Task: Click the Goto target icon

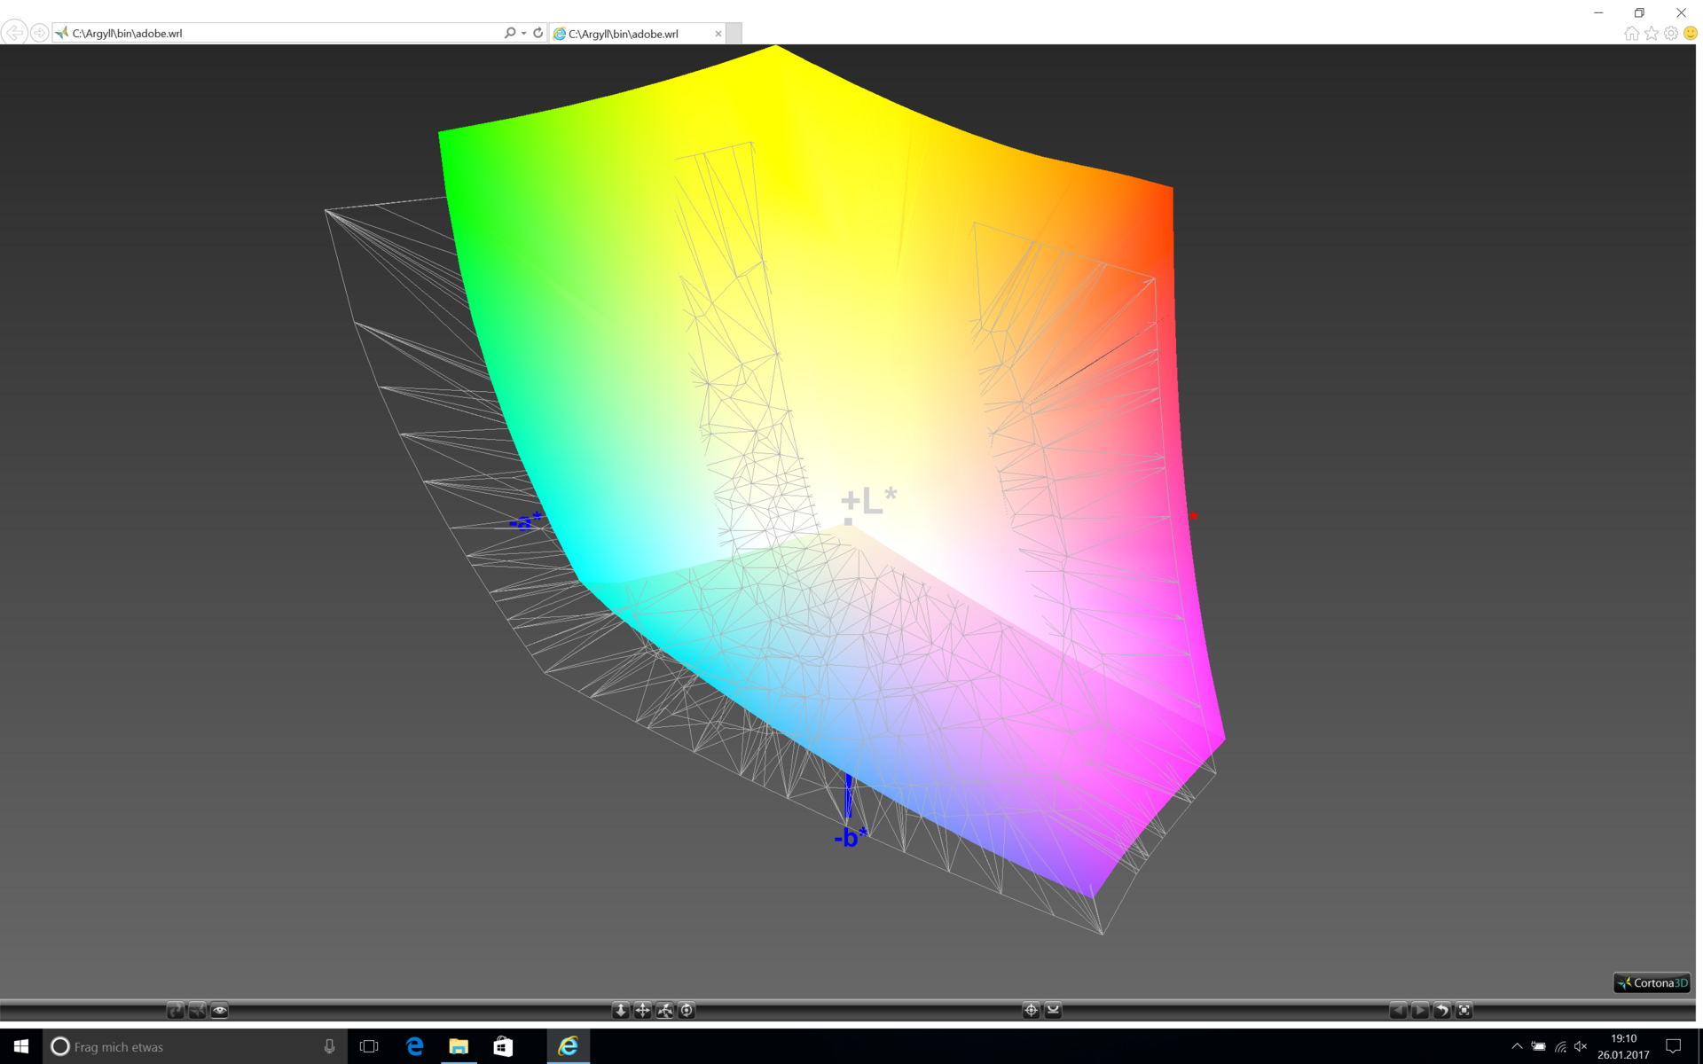Action: (x=1031, y=1010)
